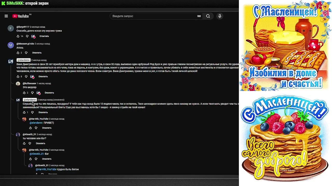Like the comment by @fanyx9117
Screen dimensions: 332x186
click(18, 36)
